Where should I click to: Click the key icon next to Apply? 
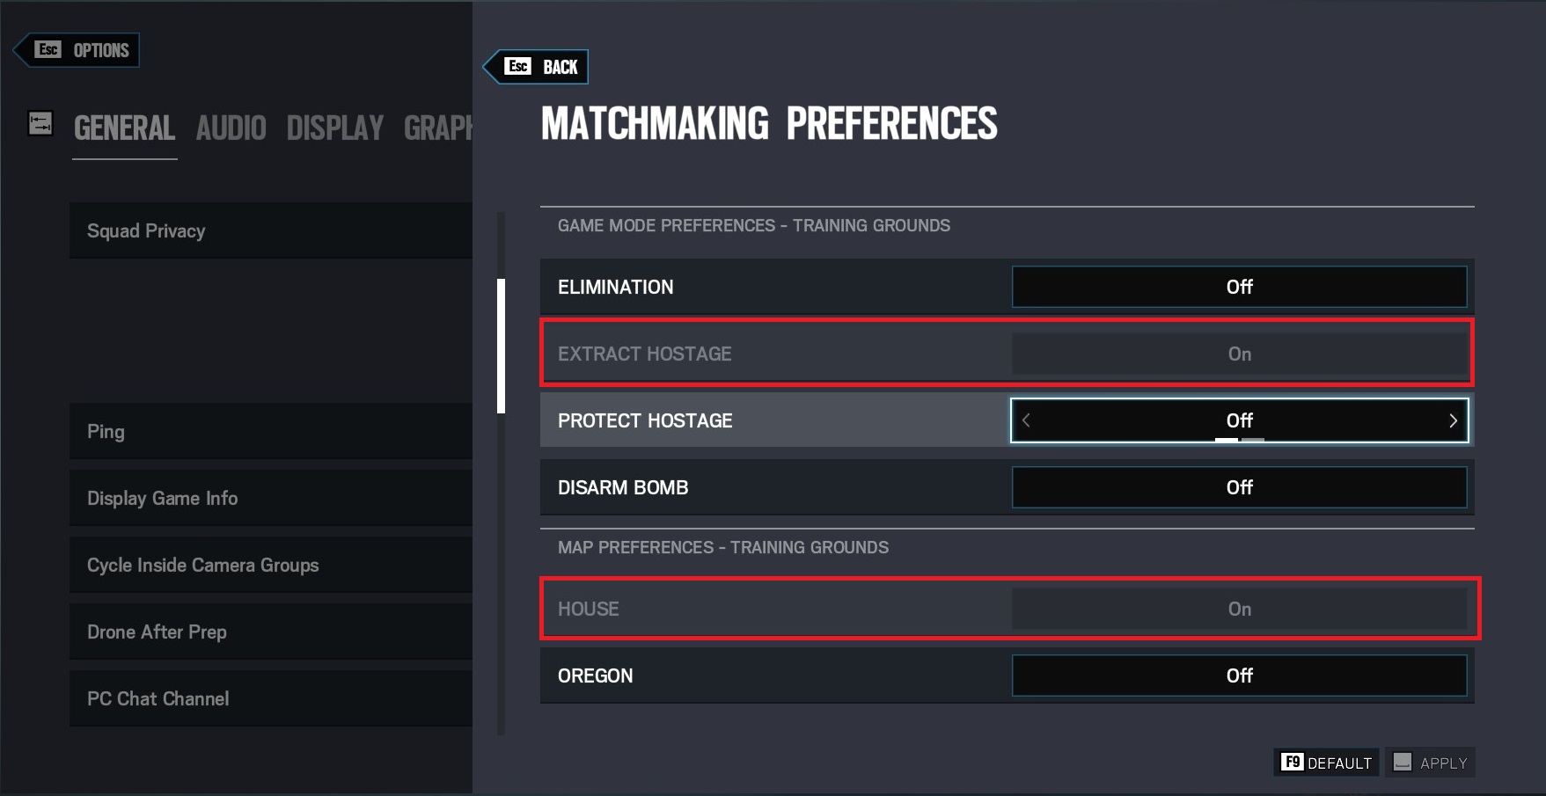1403,763
